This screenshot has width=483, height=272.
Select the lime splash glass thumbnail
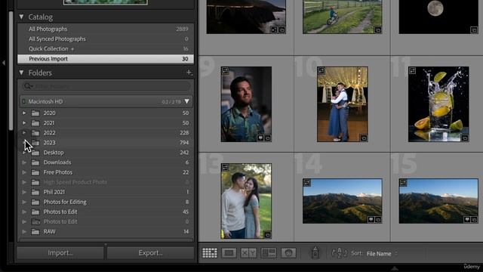[438, 104]
